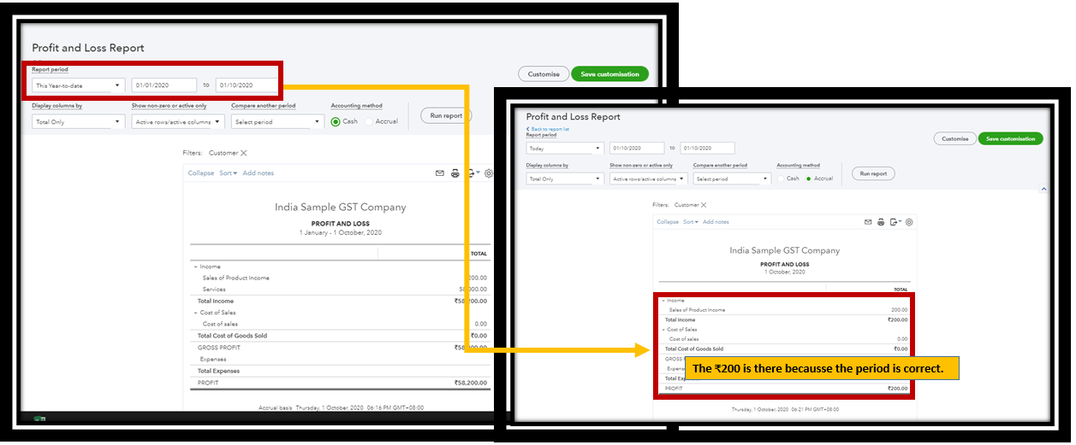
Task: Click 'Back to report list' link
Action: [550, 129]
